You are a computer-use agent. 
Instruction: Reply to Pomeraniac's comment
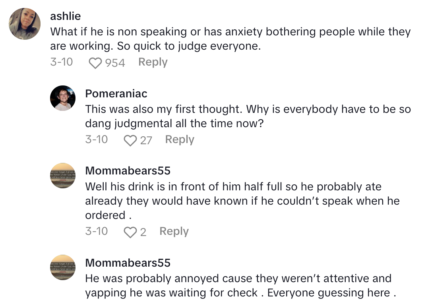pos(180,140)
